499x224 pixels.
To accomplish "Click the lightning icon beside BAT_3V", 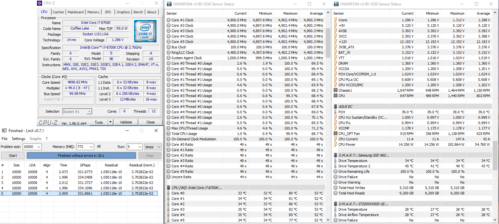I will click(x=335, y=52).
